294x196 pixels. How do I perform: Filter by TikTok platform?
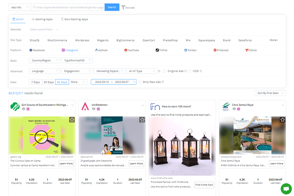[x=161, y=50]
